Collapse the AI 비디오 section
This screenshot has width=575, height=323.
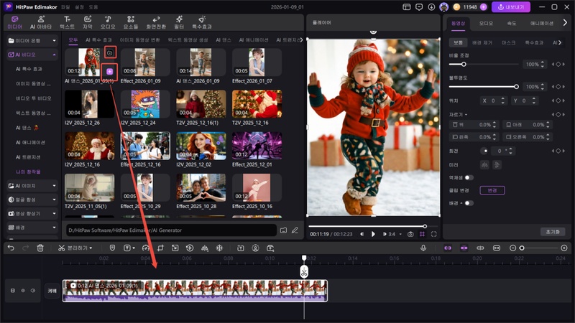tap(54, 55)
